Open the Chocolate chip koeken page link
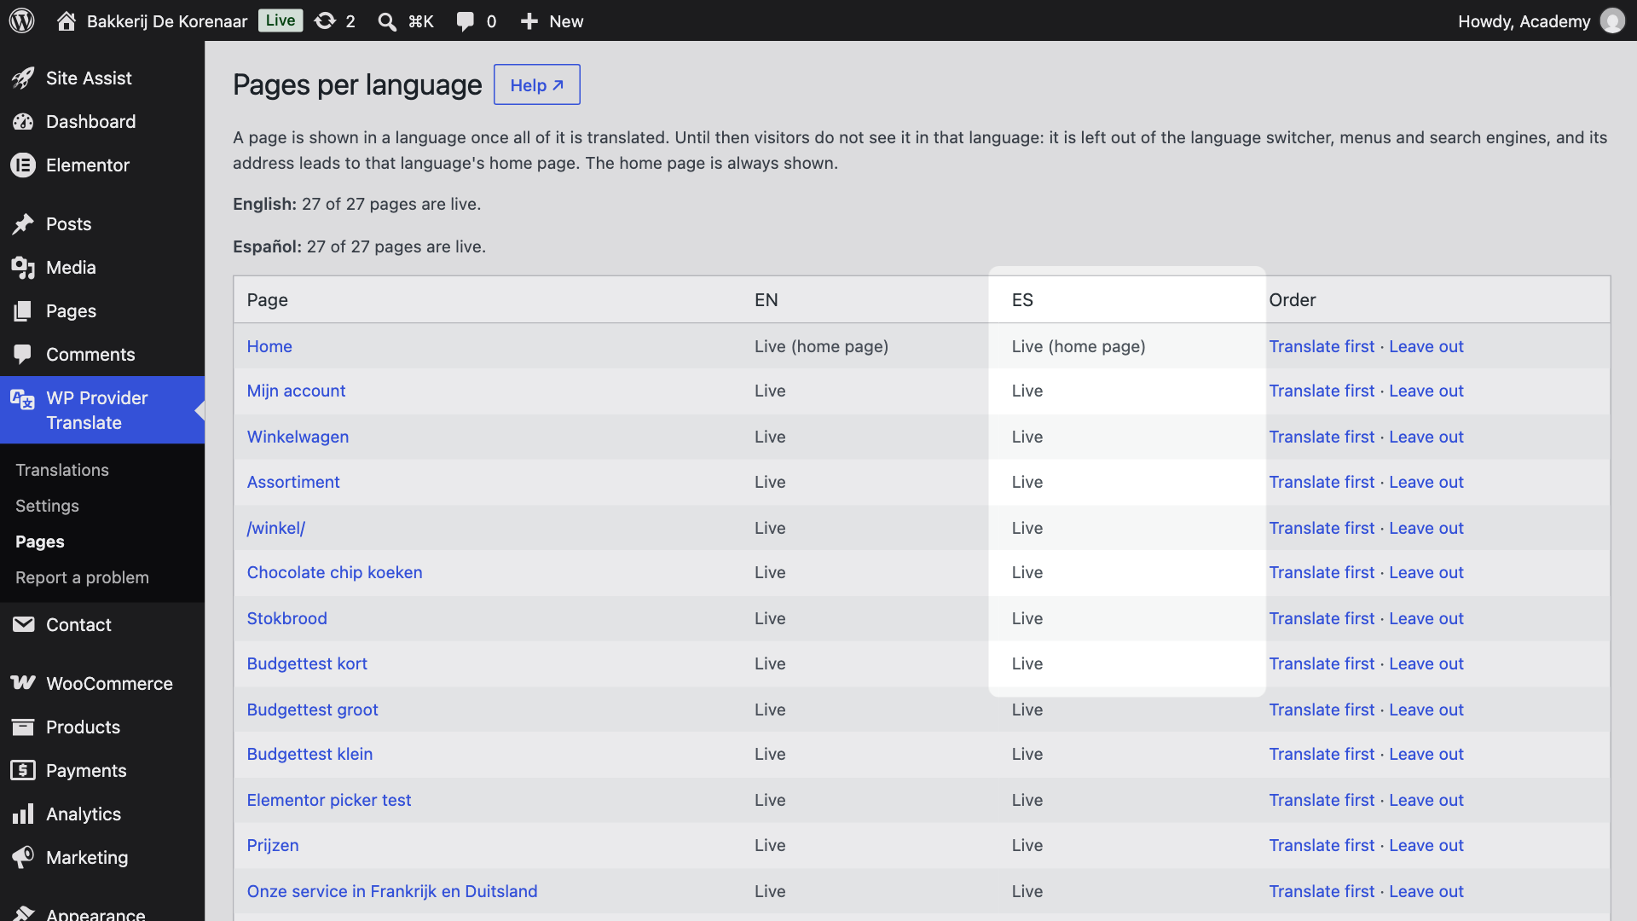The height and width of the screenshot is (921, 1637). (x=334, y=572)
